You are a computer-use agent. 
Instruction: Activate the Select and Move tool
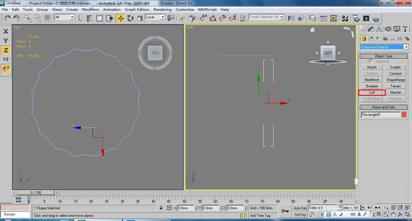pyautogui.click(x=121, y=18)
